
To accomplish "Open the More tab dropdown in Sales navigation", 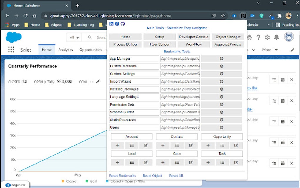I will [x=269, y=50].
